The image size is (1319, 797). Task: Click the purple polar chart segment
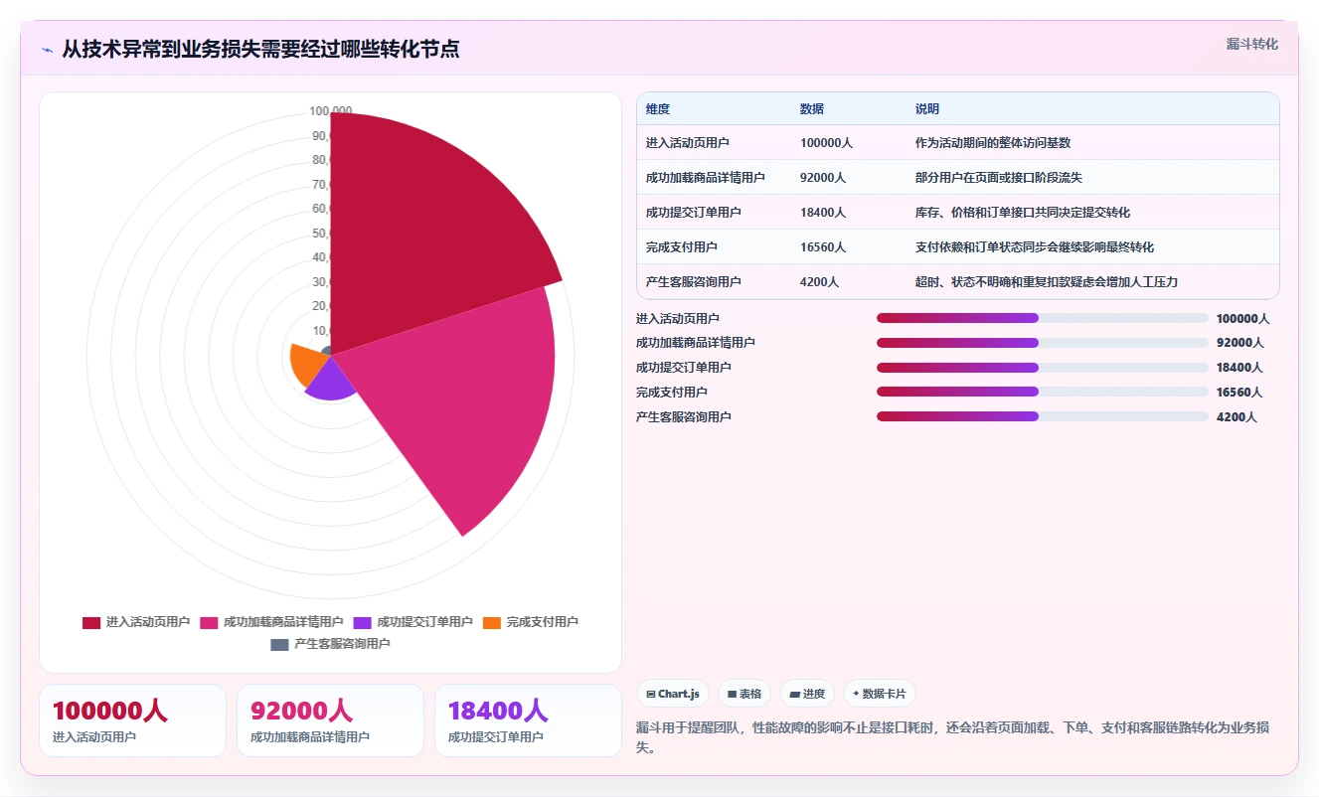330,380
